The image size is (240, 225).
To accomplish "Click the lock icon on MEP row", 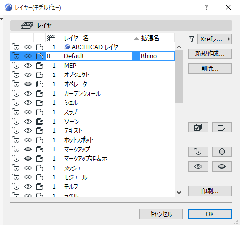I will (16, 66).
